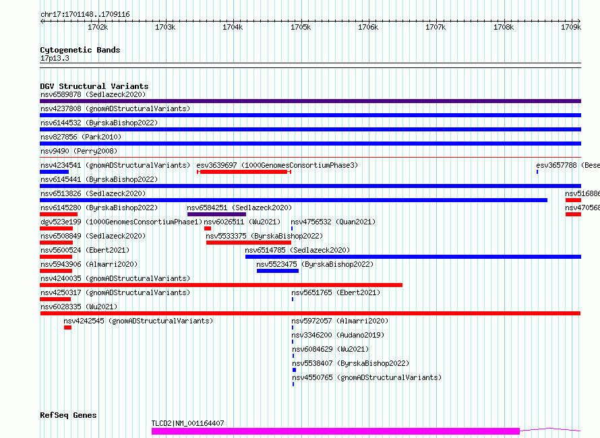Click nsv6026511 (Wu2021) label
This screenshot has height=438, width=600.
pos(242,222)
